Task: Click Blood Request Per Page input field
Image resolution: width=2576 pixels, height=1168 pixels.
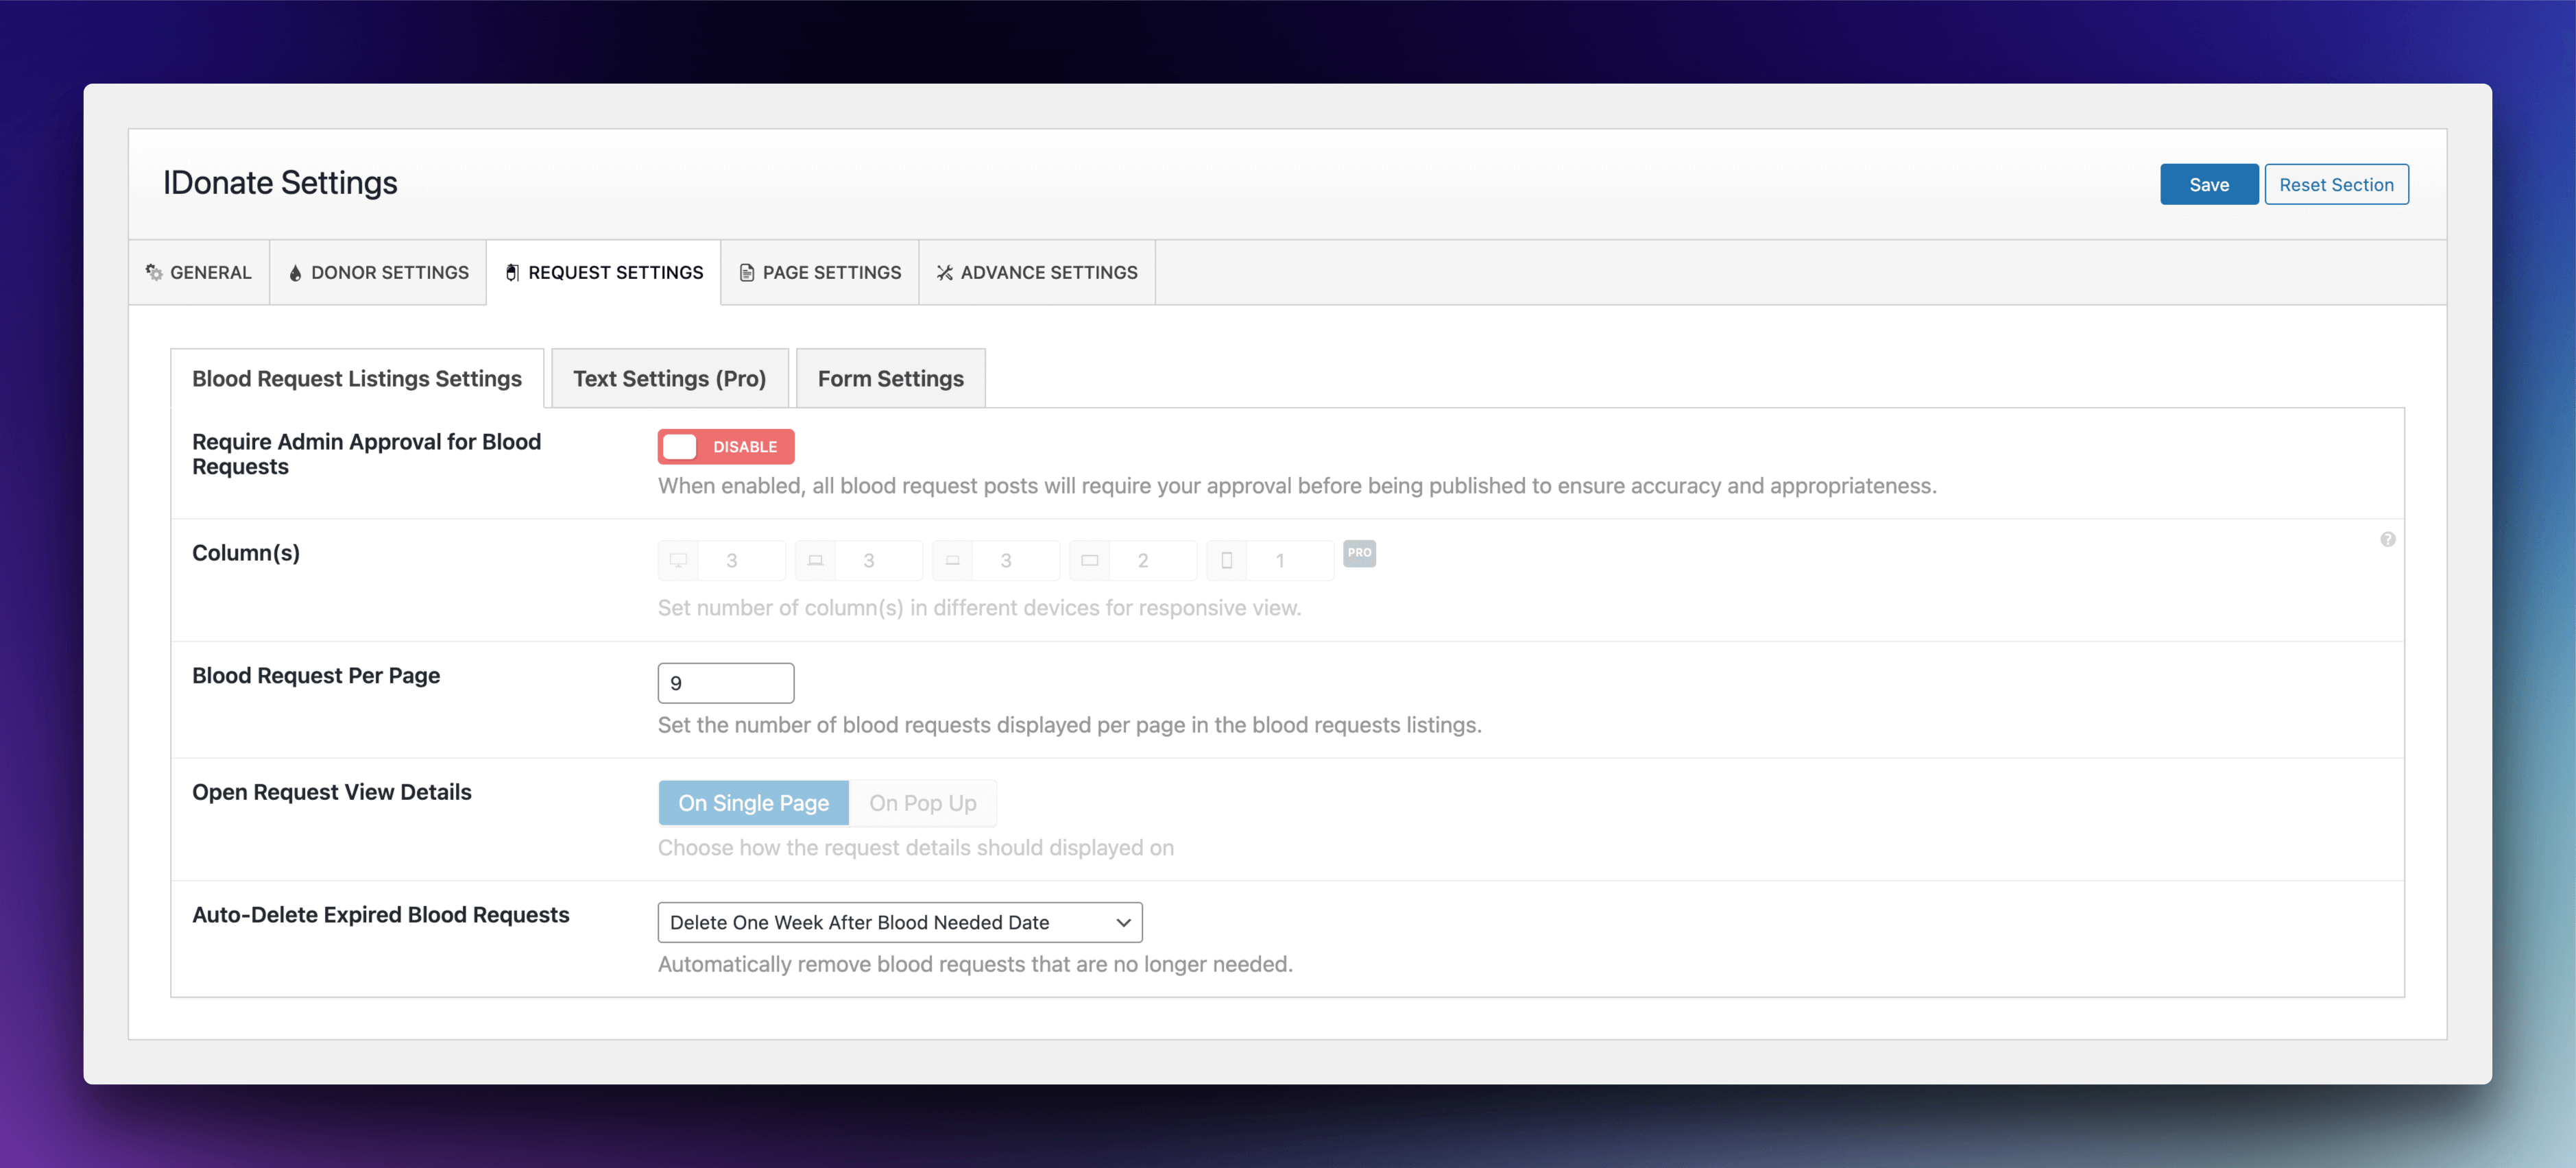Action: click(x=725, y=683)
